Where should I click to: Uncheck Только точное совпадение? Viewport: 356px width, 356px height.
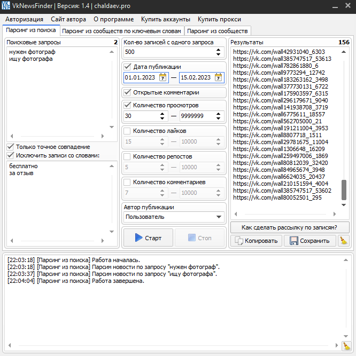click(10, 147)
